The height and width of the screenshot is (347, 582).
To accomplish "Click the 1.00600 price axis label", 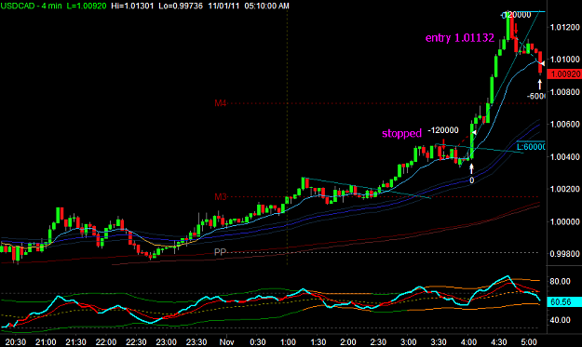I will pos(564,124).
